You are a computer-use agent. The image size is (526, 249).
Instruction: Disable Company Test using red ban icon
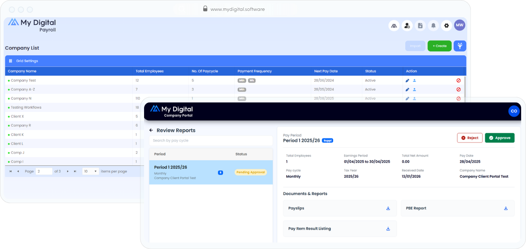tap(458, 80)
